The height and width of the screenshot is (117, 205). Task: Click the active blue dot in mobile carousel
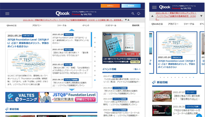point(194,77)
